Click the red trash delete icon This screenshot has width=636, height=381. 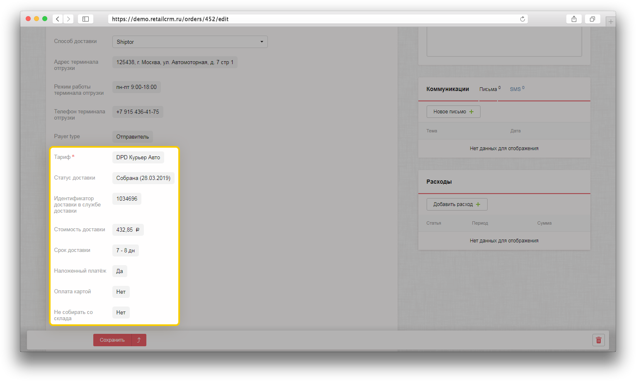coord(598,340)
